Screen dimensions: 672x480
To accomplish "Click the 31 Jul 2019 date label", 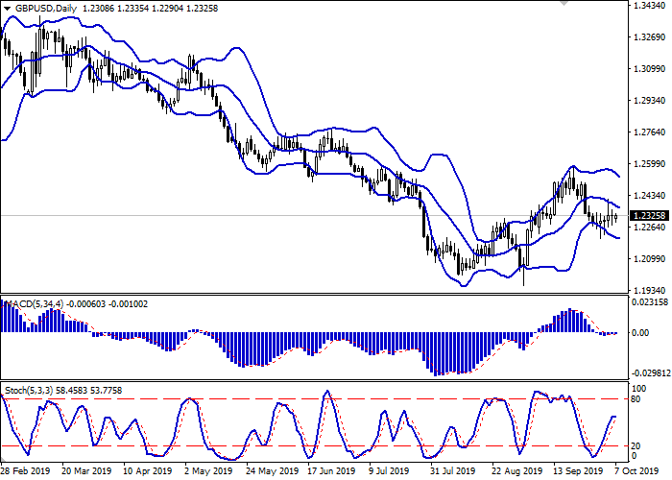I will click(452, 471).
